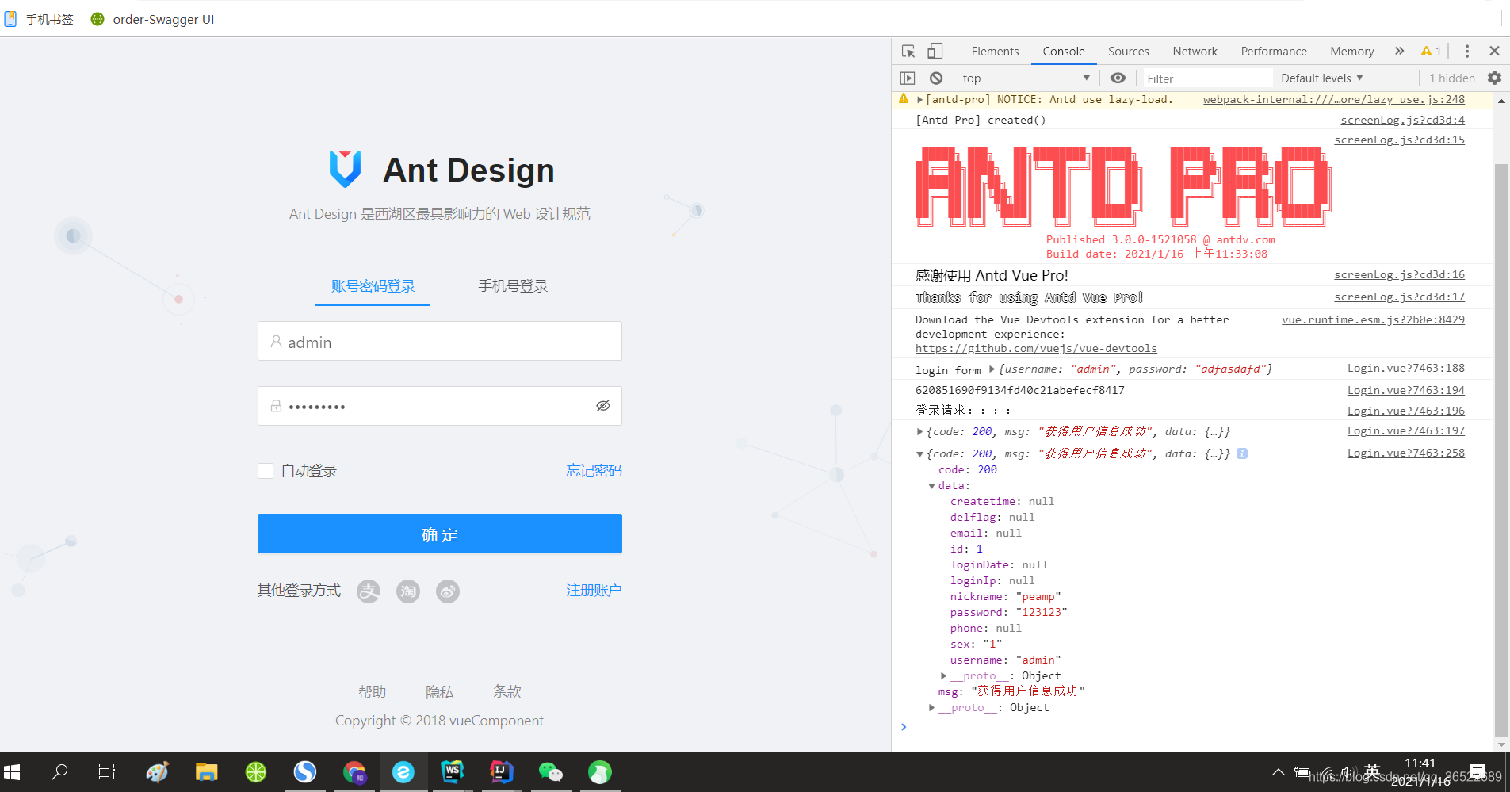Switch to 手机号登录 tab
The width and height of the screenshot is (1510, 792).
(513, 286)
